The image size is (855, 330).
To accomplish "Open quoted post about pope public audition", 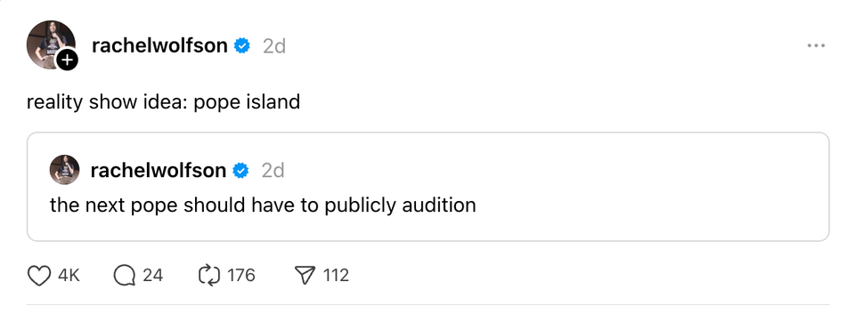I will pos(428,187).
